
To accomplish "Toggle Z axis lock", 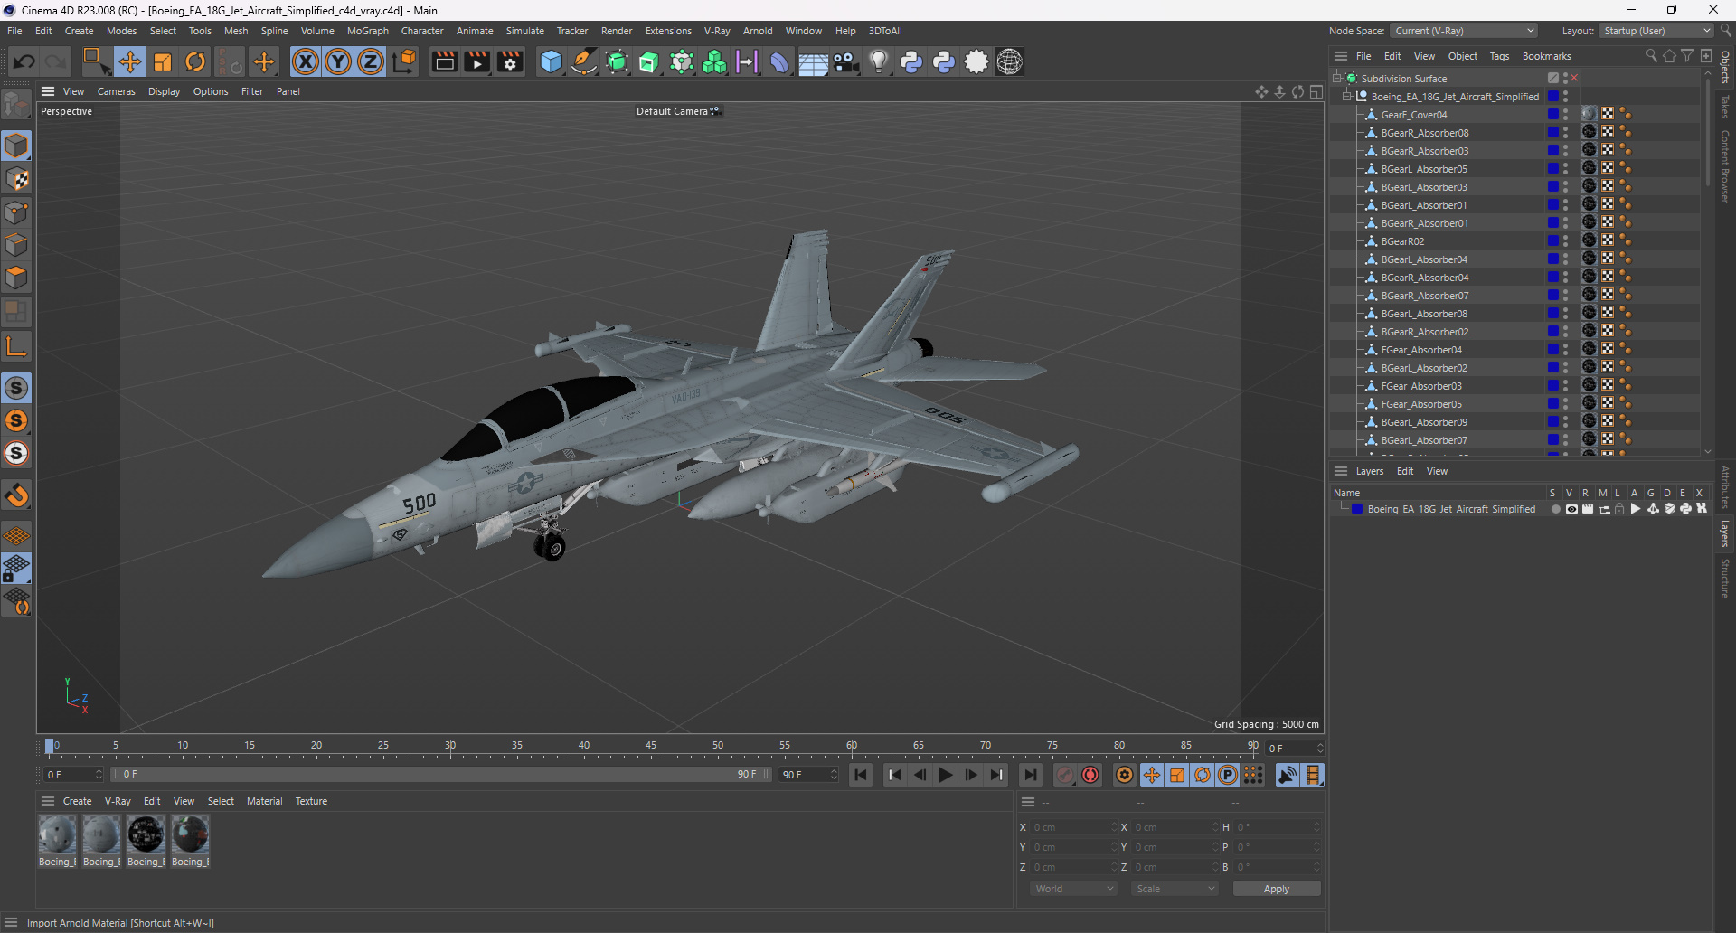I will click(x=371, y=61).
